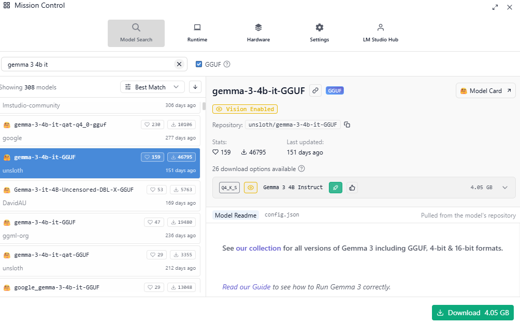This screenshot has width=520, height=324.
Task: Click the Mission Control grid icon
Action: point(7,5)
